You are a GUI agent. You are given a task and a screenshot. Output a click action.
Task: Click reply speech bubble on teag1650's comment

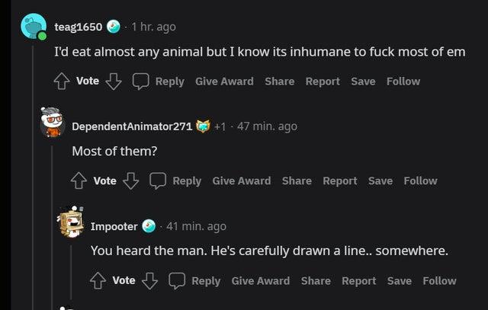point(140,81)
